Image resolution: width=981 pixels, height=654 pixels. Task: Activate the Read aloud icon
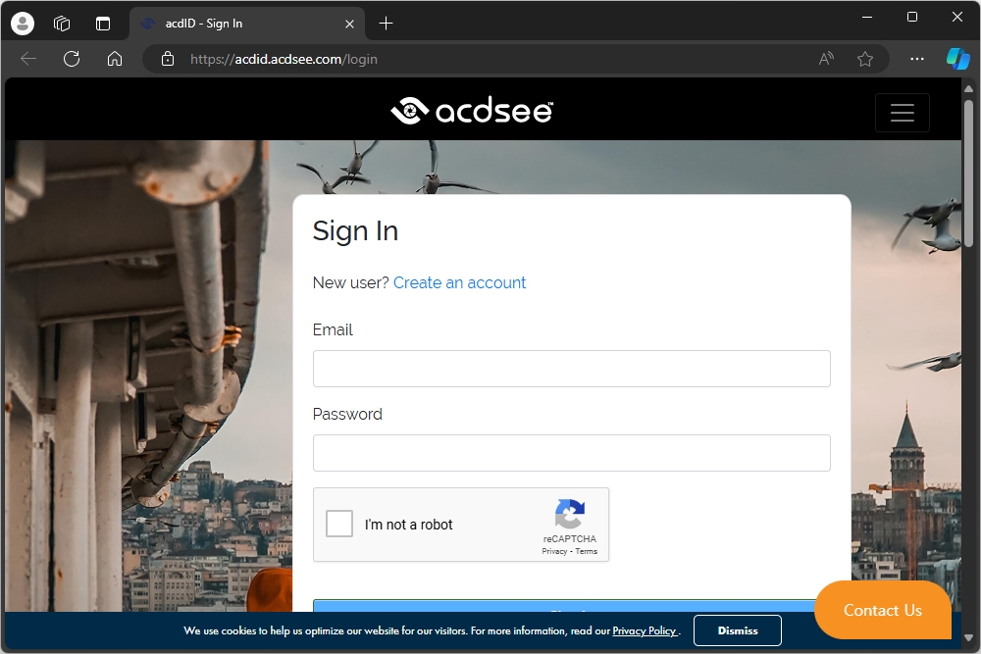coord(826,60)
